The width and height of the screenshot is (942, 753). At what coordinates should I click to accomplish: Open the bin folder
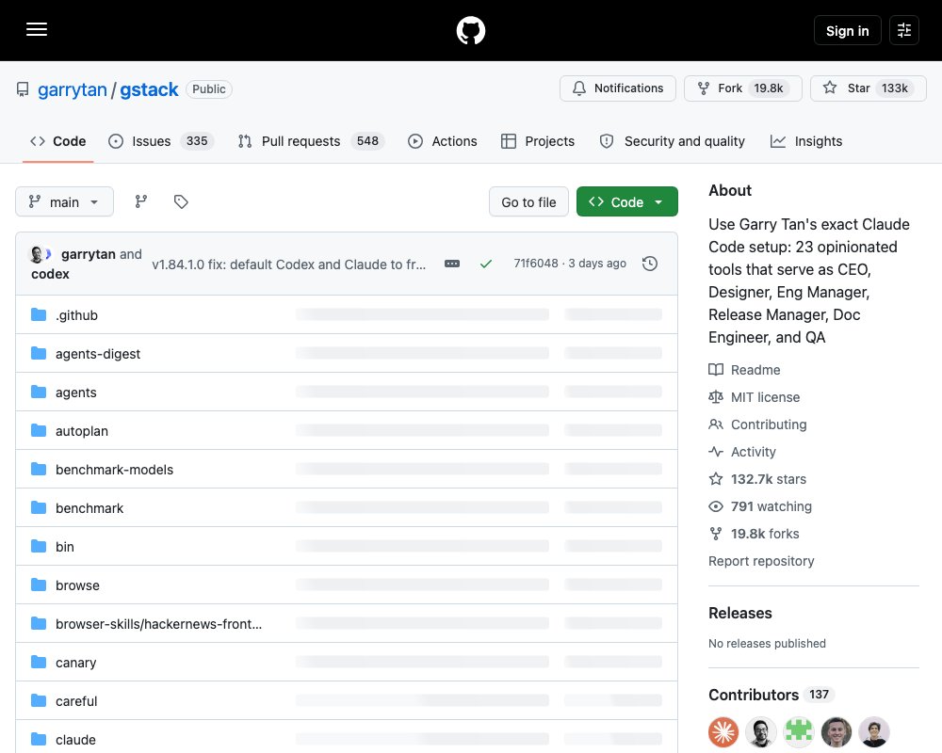65,547
